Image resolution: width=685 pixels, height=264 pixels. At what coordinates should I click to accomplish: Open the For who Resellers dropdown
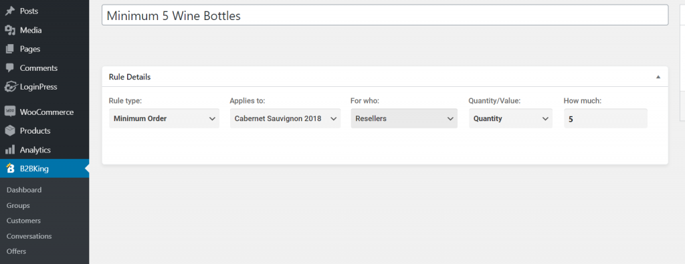404,118
